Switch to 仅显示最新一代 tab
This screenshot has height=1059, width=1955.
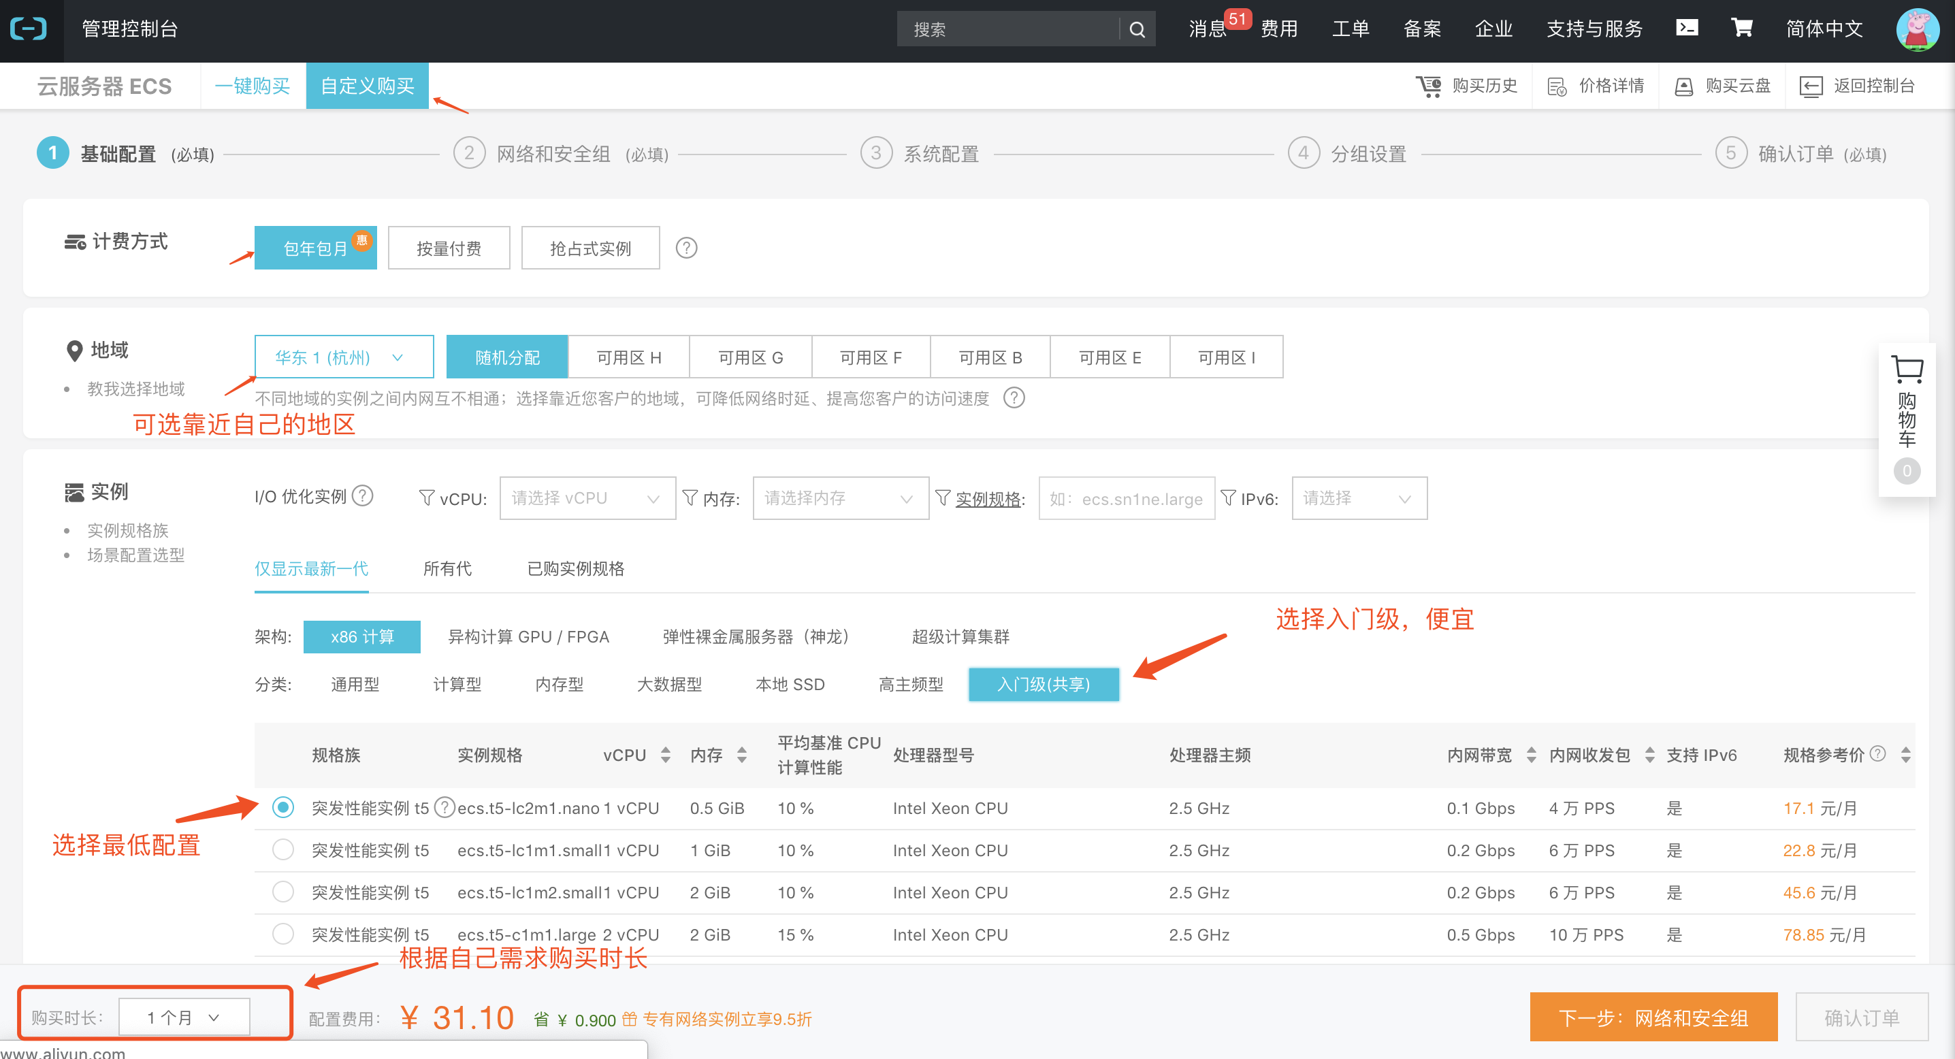tap(311, 568)
